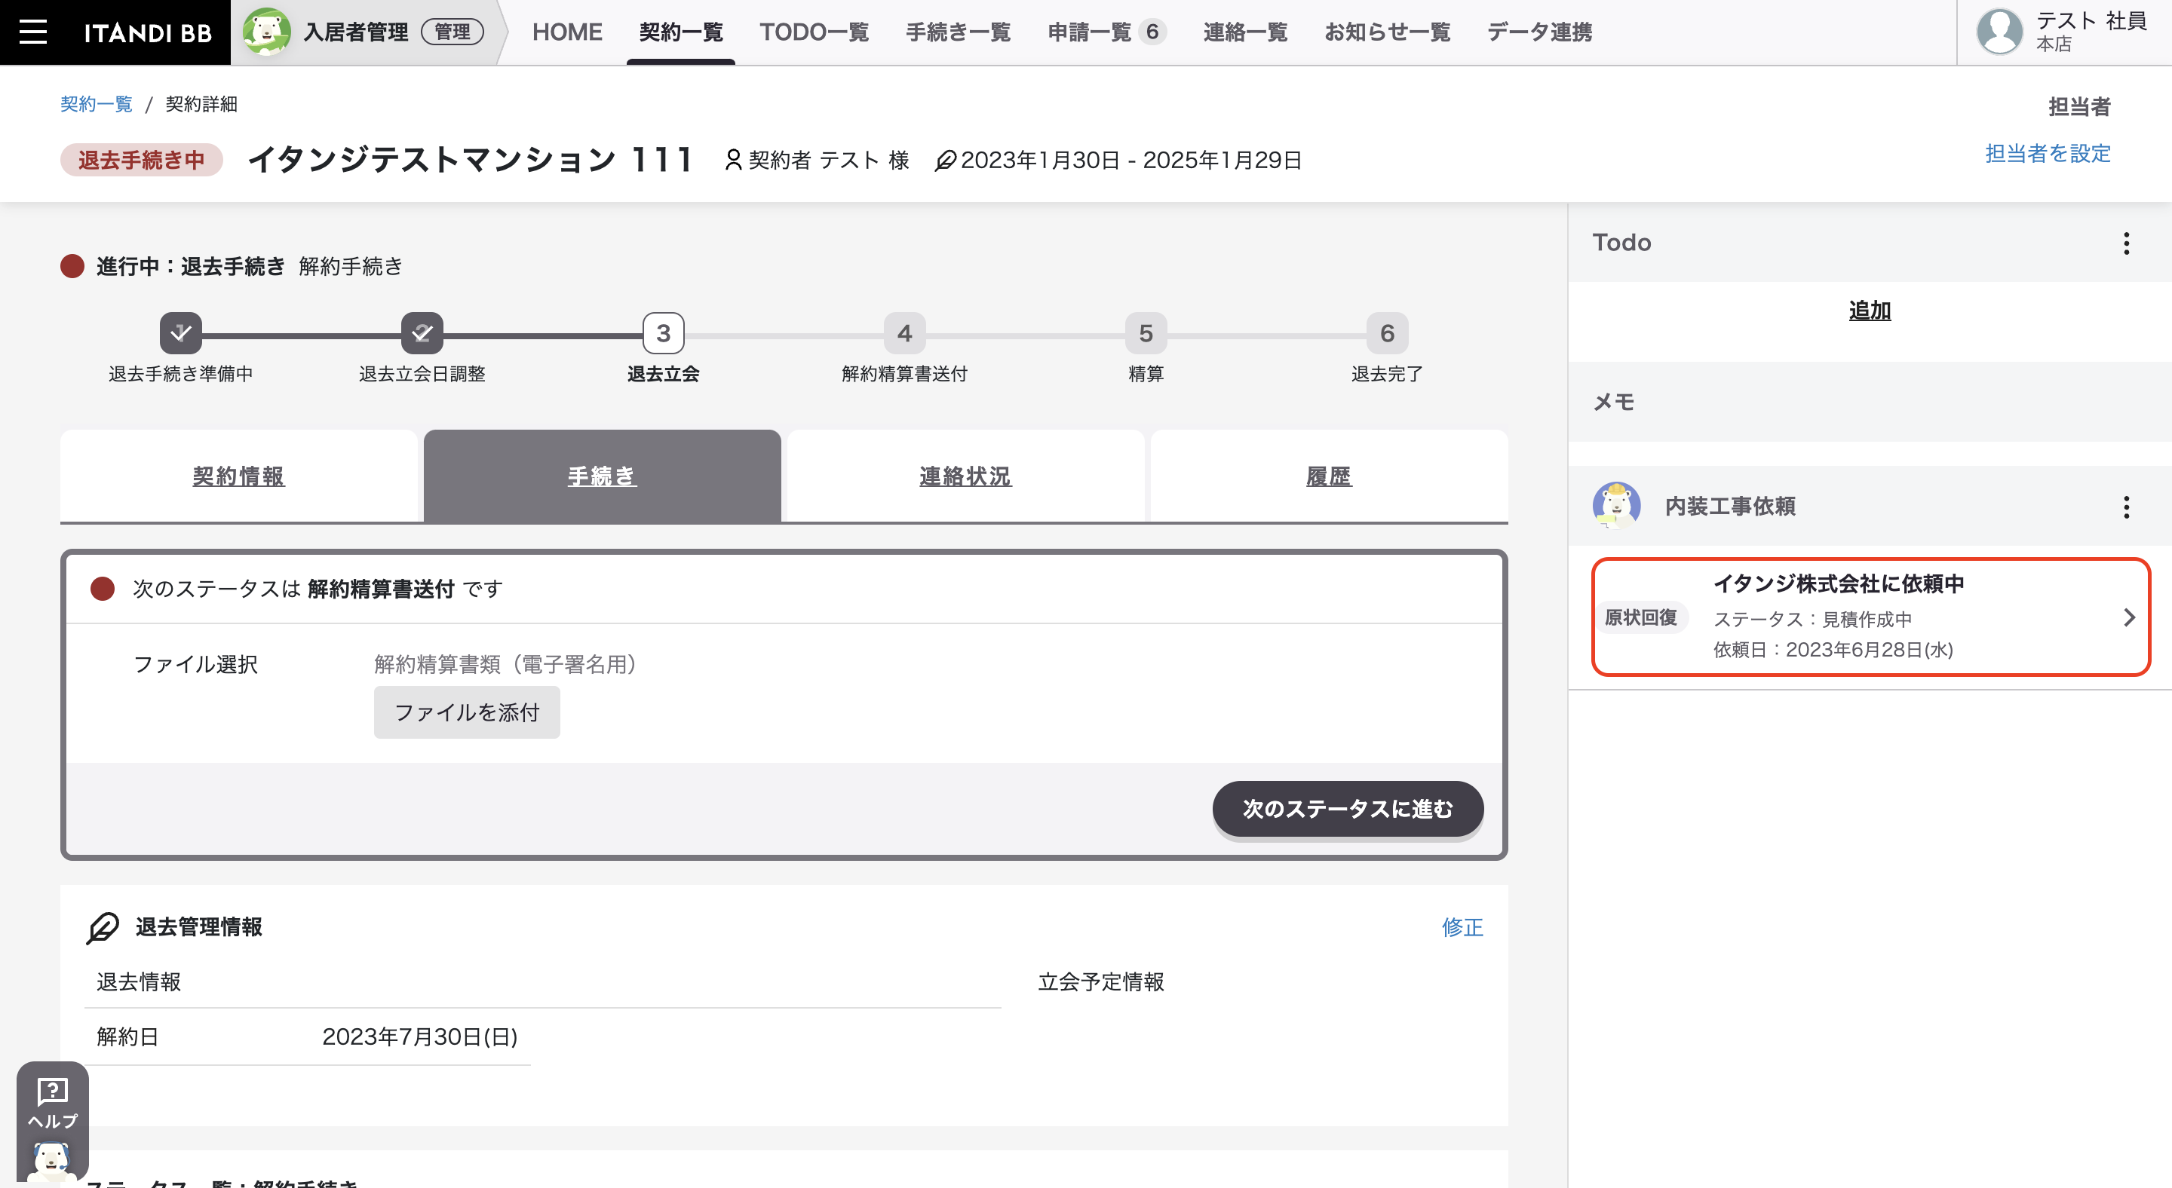Open データ連携
This screenshot has height=1188, width=2172.
pos(1539,32)
